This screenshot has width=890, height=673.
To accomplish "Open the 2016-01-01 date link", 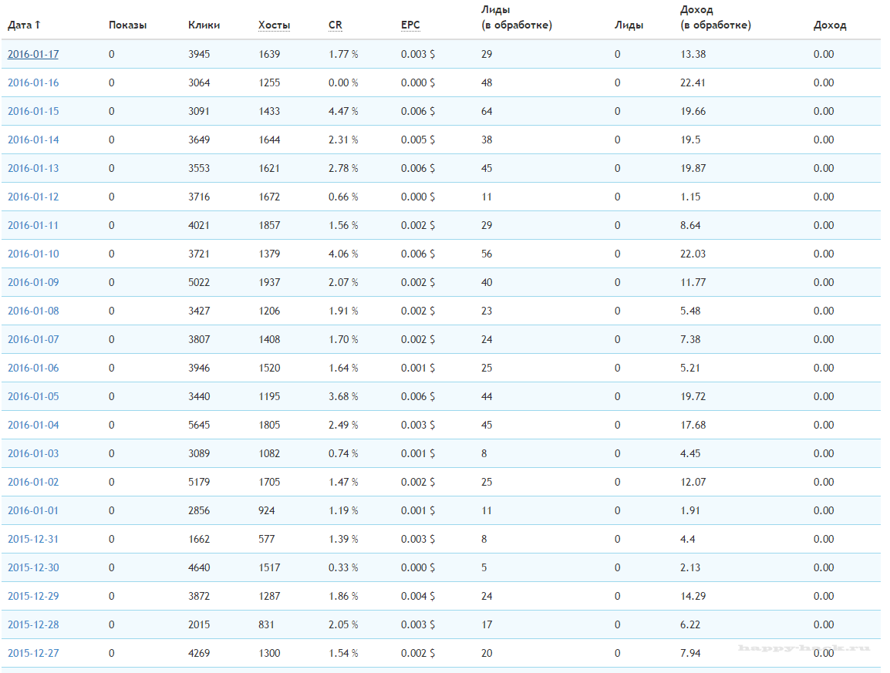I will (33, 510).
